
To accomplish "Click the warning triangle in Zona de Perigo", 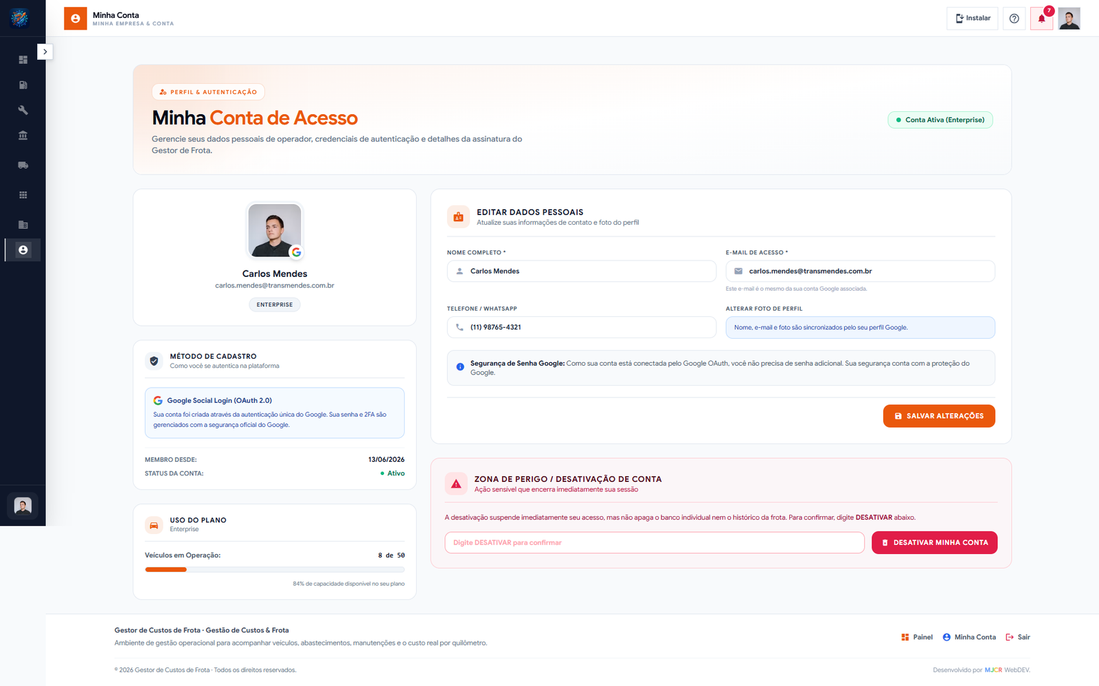I will point(456,484).
